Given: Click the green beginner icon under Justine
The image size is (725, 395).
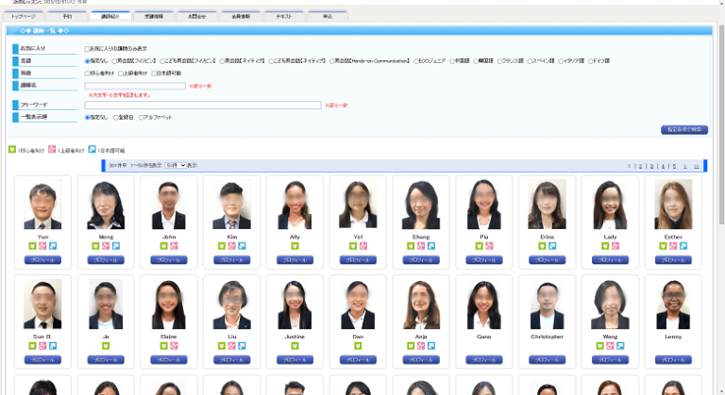Looking at the screenshot, I should tap(295, 346).
